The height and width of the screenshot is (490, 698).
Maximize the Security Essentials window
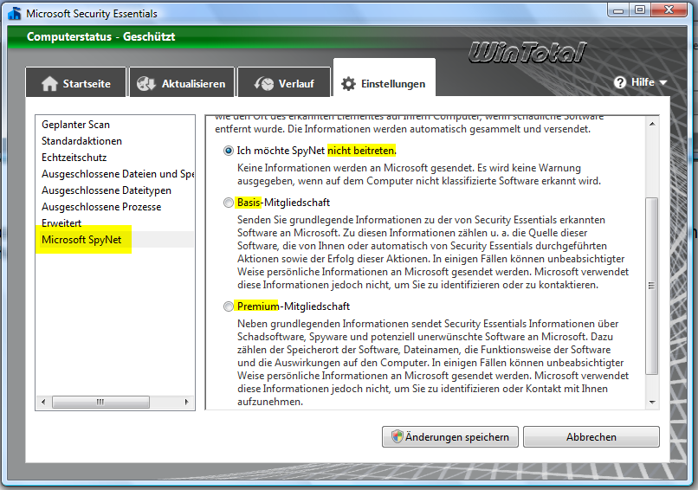pos(640,10)
